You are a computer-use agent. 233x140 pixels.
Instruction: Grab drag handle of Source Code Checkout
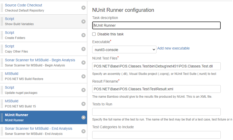2,8
